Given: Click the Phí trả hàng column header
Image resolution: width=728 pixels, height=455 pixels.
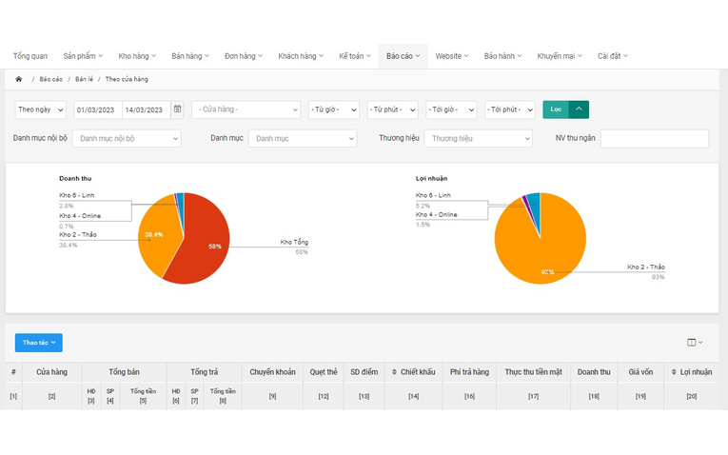Looking at the screenshot, I should pos(469,372).
